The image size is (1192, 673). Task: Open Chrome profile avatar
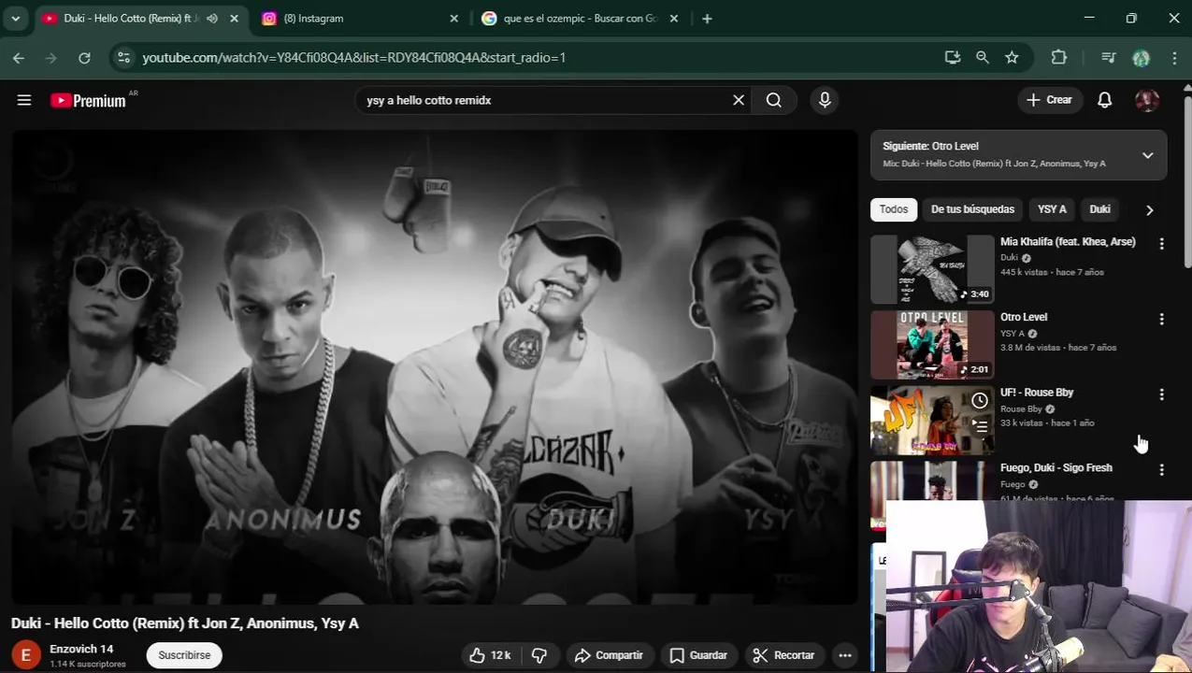click(x=1141, y=58)
